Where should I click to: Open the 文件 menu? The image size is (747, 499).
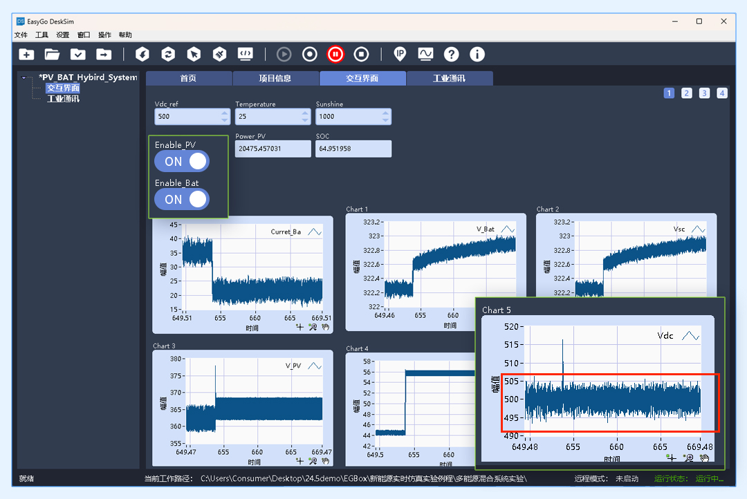pos(21,35)
